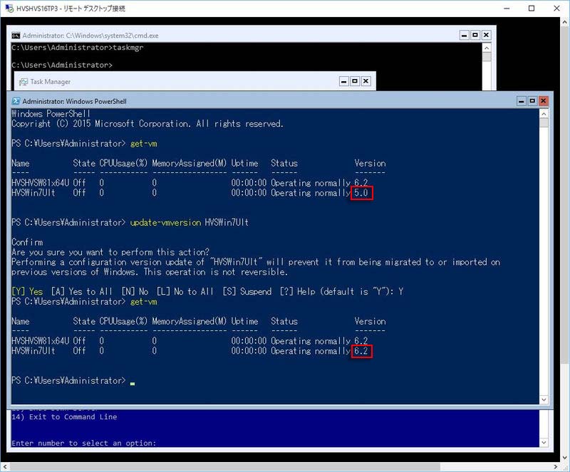
Task: Close the Windows PowerShell window
Action: (x=543, y=100)
